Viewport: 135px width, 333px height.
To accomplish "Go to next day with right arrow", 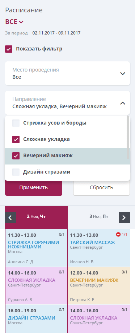I will (125, 218).
